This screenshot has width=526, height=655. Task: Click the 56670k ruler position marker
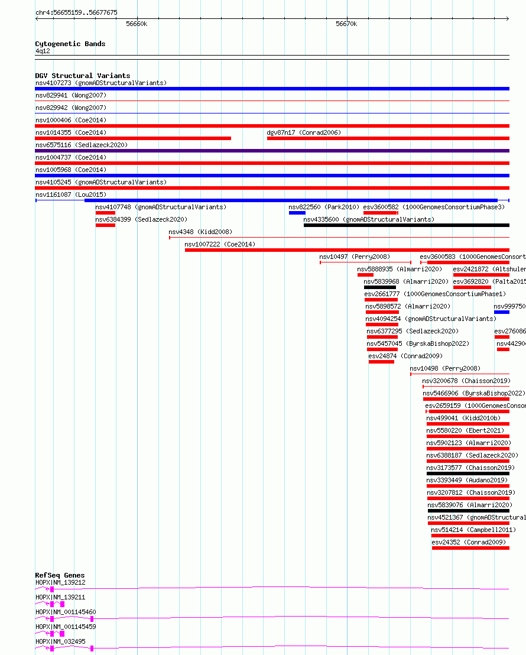(x=346, y=24)
